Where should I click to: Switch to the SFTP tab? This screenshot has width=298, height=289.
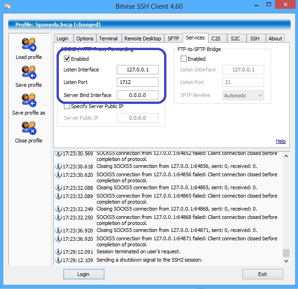point(173,39)
